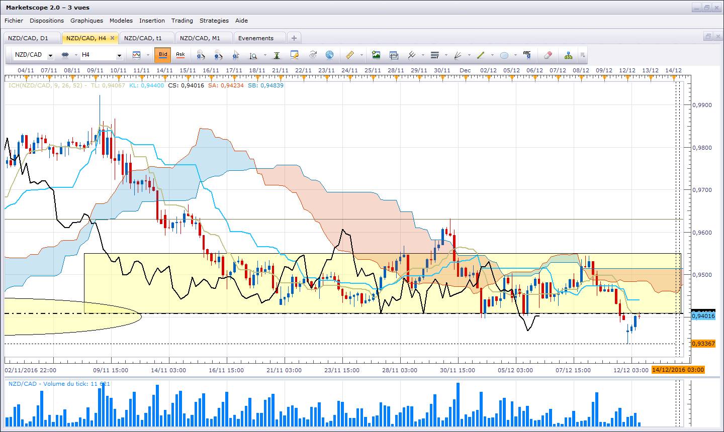Toggle the eye visibility icon in the toolbar

(313, 55)
